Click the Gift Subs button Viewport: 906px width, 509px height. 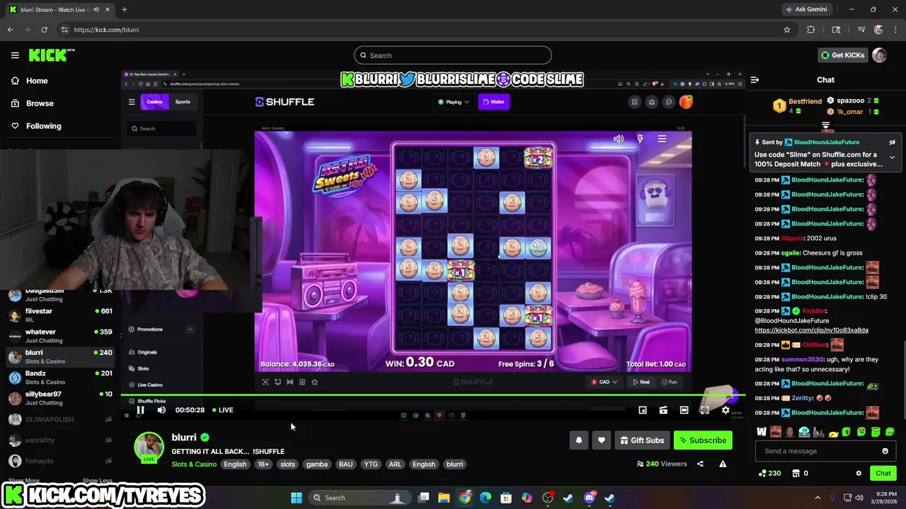[x=642, y=440]
